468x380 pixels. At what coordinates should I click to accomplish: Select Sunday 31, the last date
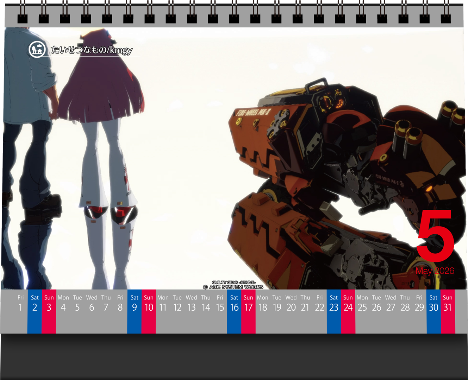point(448,304)
